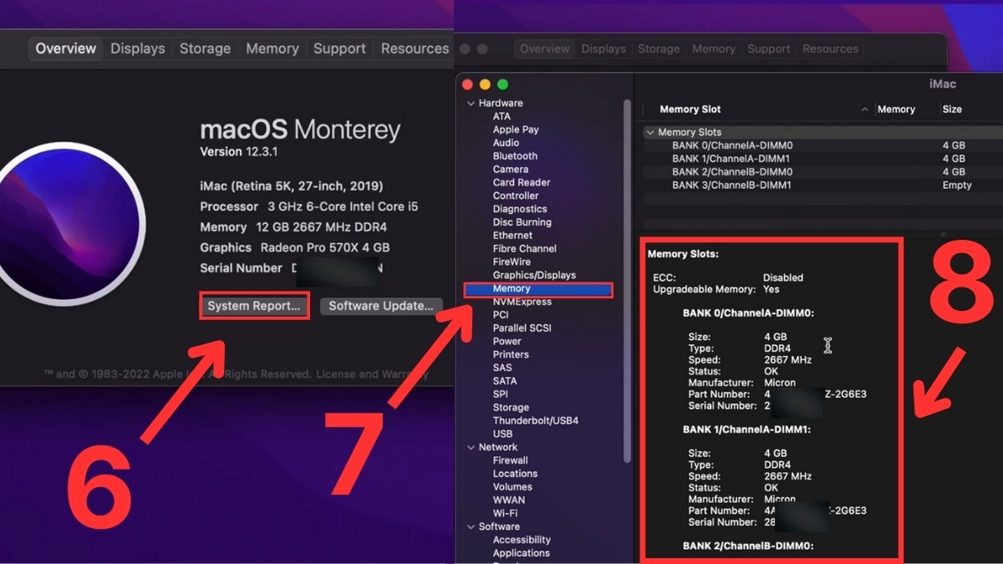This screenshot has height=564, width=1003.
Task: Click the yellow minimize button of System Report
Action: tap(485, 84)
